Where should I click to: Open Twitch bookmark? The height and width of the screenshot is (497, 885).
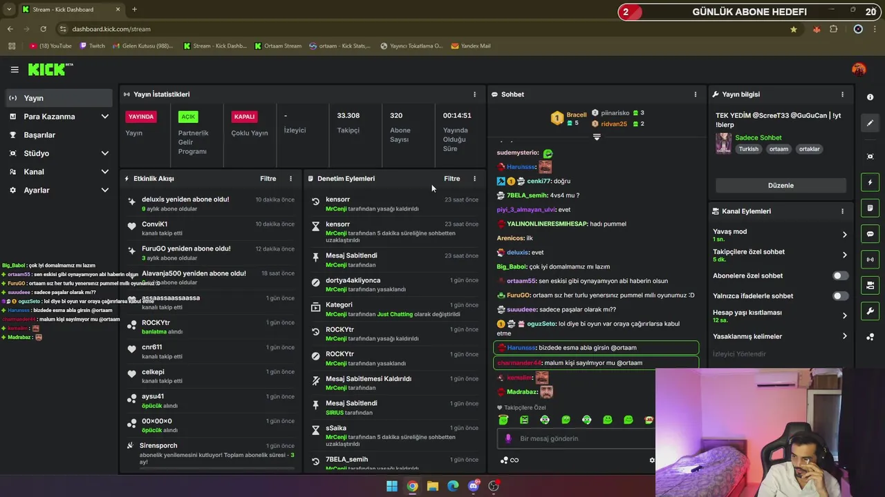[x=93, y=46]
